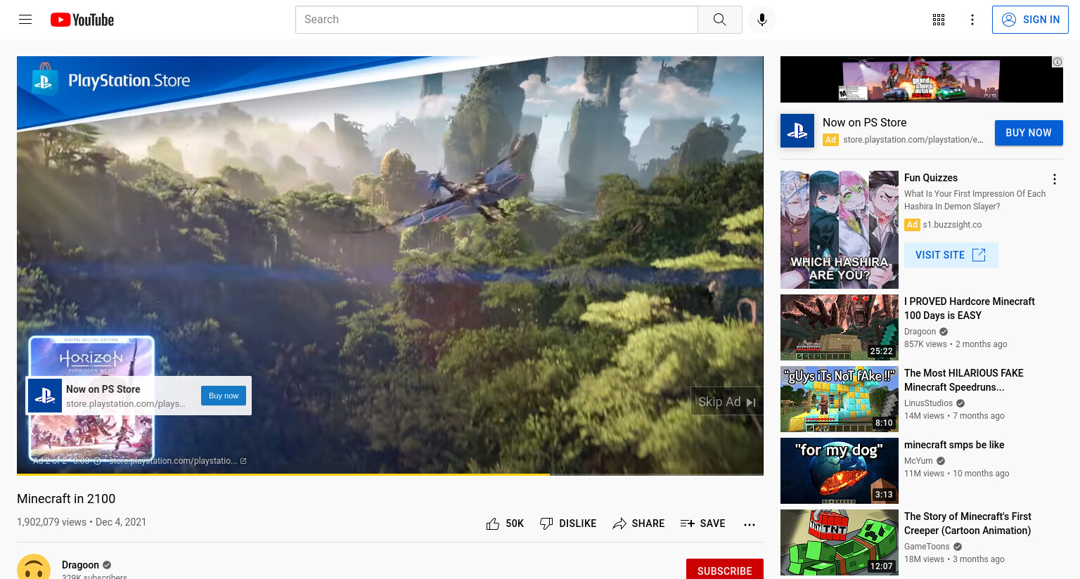Open Minecraft's First Creeper thumbnail

coord(840,542)
